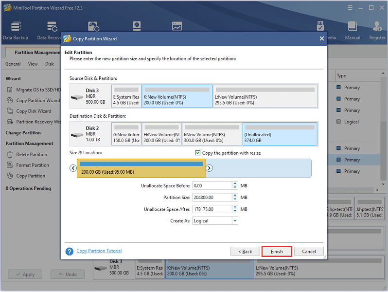Select L:New Volume source partition
This screenshot has height=292, width=388.
point(265,96)
